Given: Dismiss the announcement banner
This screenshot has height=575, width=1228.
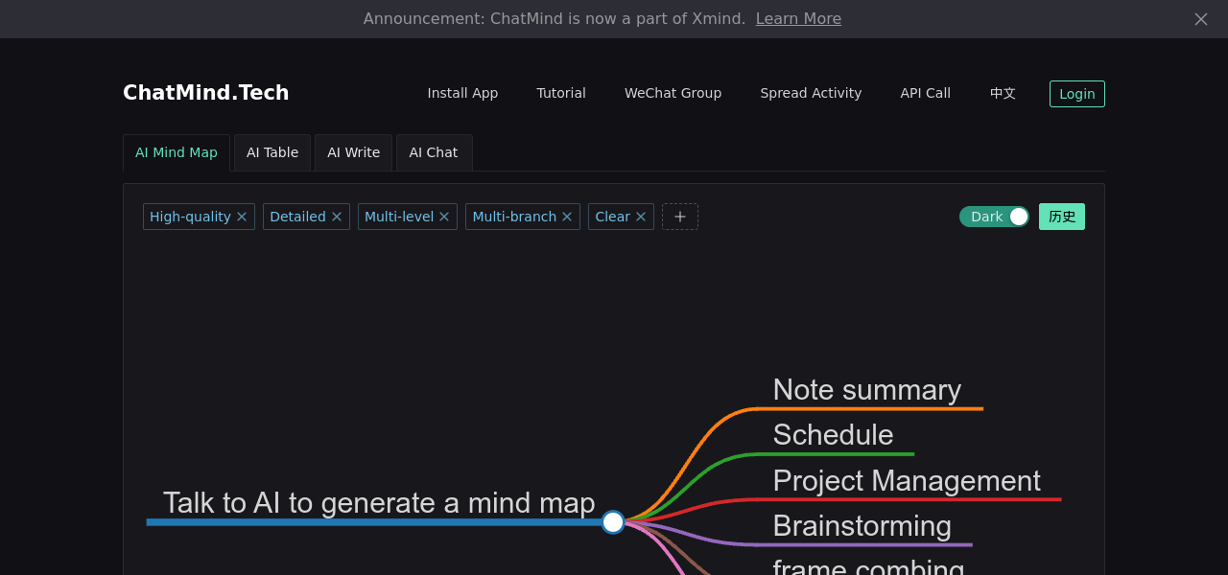Looking at the screenshot, I should (x=1200, y=19).
